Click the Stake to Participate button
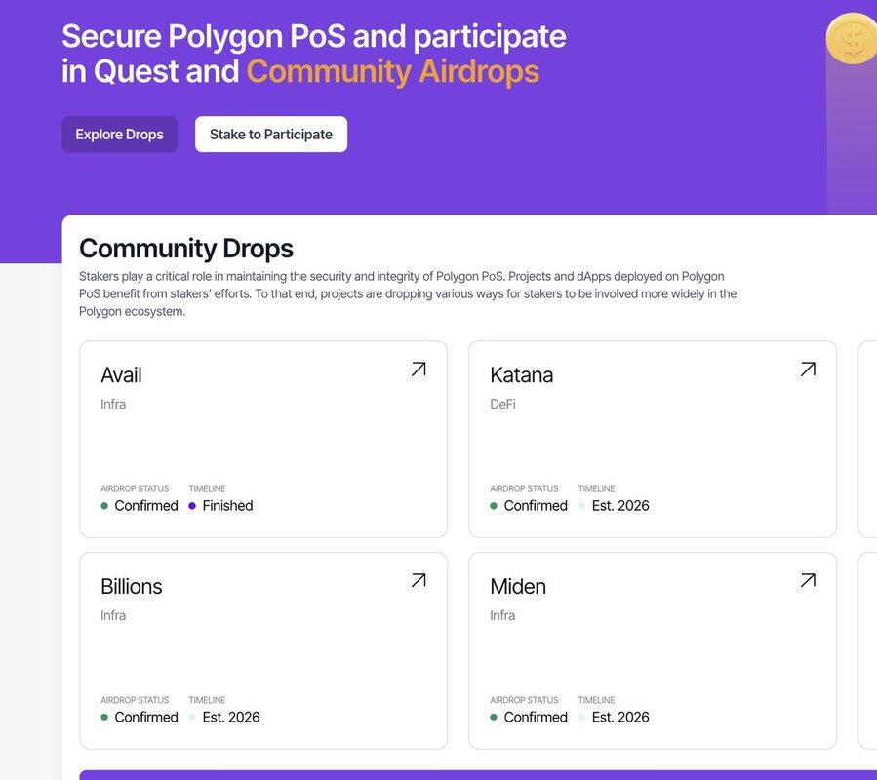Image resolution: width=877 pixels, height=780 pixels. click(271, 135)
